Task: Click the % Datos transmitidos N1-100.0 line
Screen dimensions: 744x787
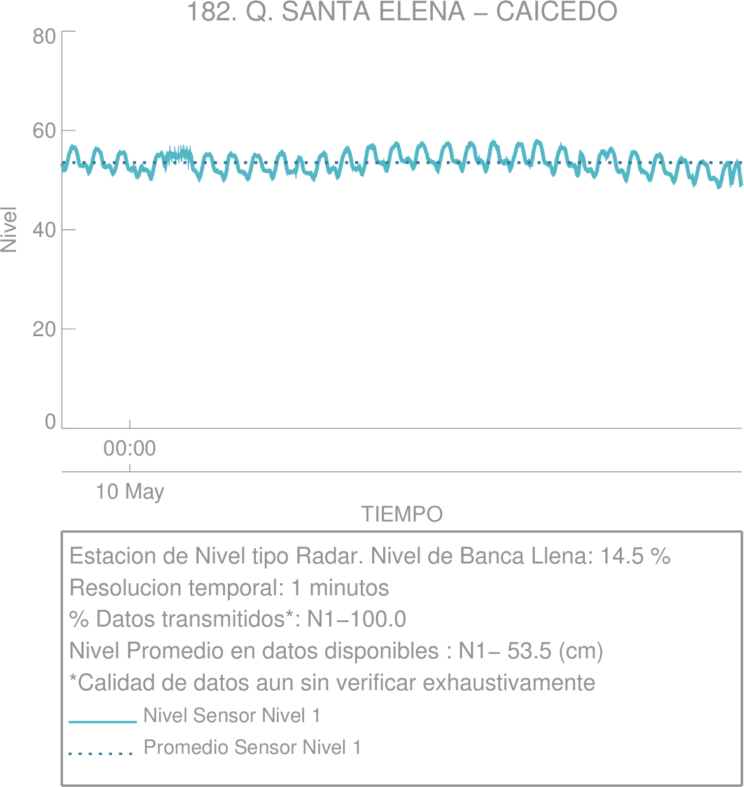Action: click(x=237, y=619)
